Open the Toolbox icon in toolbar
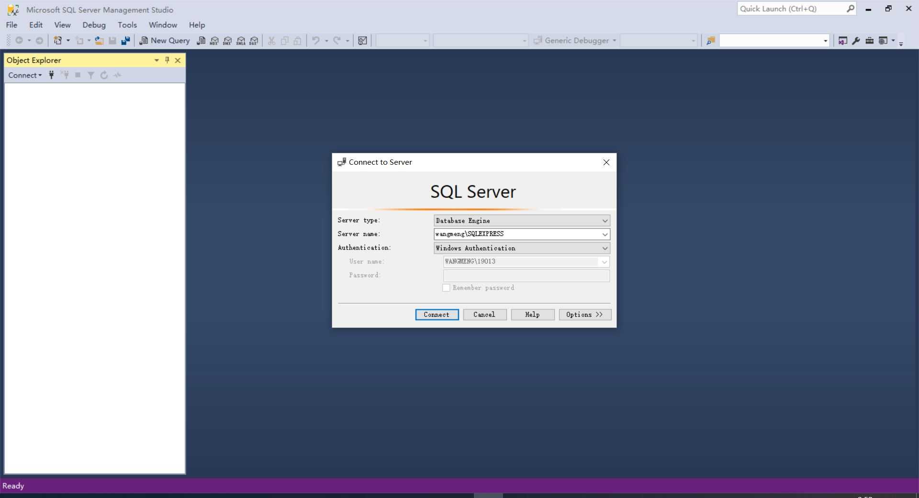Viewport: 919px width, 498px height. 869,41
